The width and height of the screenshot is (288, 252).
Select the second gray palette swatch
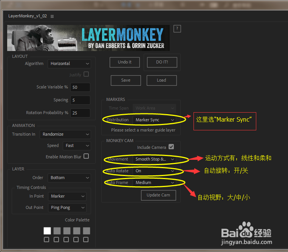pyautogui.click(x=57, y=231)
